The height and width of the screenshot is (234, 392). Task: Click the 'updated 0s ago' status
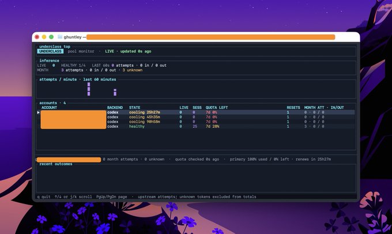135,51
